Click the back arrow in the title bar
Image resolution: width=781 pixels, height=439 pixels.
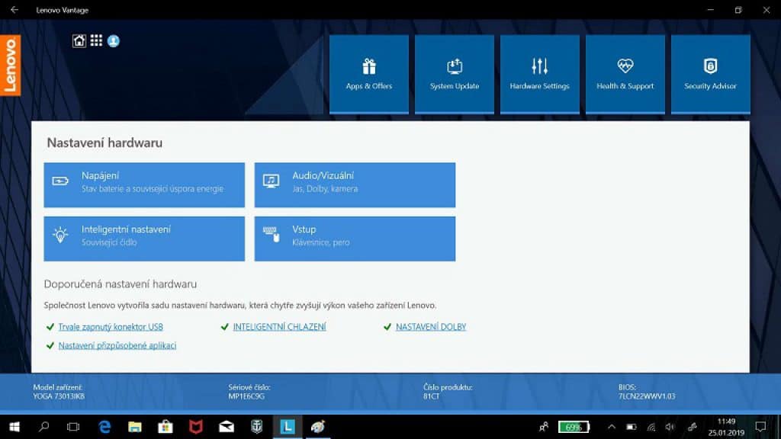(14, 9)
